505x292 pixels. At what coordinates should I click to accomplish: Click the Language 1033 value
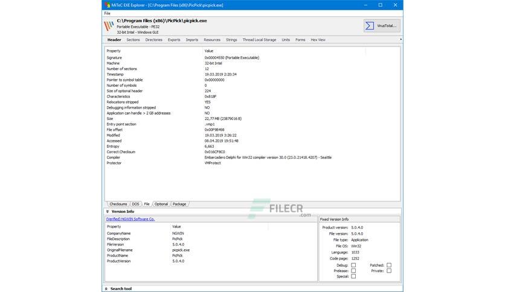pyautogui.click(x=355, y=252)
